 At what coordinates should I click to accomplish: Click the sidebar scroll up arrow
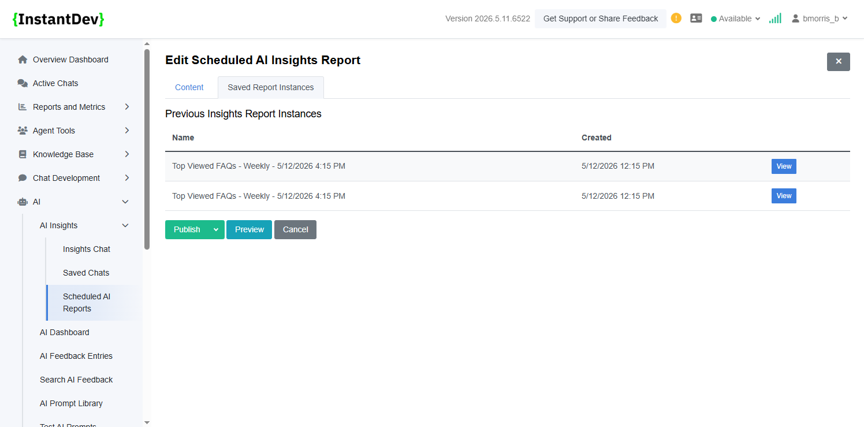[x=147, y=44]
